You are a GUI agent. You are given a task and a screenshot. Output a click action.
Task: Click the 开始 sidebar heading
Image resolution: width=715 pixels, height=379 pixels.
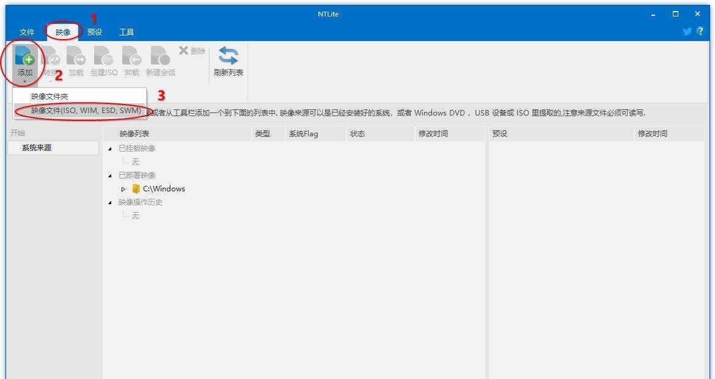click(x=18, y=133)
